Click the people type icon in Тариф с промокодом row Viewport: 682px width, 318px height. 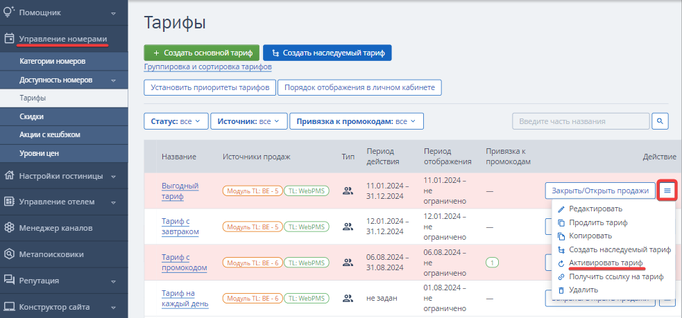coord(347,262)
